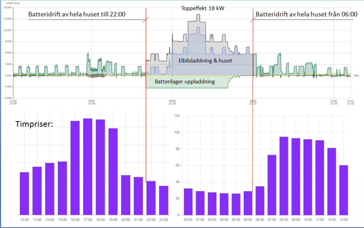Click the '21:00' hour label under the bars
This screenshot has height=228, width=364.
pyautogui.click(x=138, y=219)
